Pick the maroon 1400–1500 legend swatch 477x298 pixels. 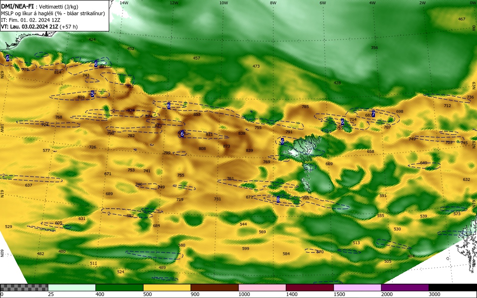point(310,288)
